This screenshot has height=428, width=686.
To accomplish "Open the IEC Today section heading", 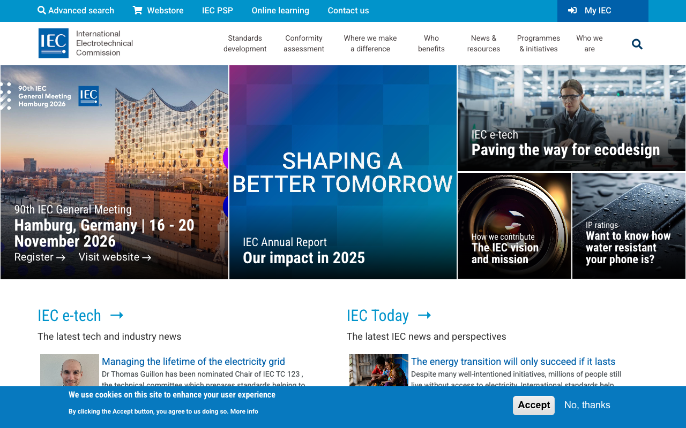I will point(378,316).
